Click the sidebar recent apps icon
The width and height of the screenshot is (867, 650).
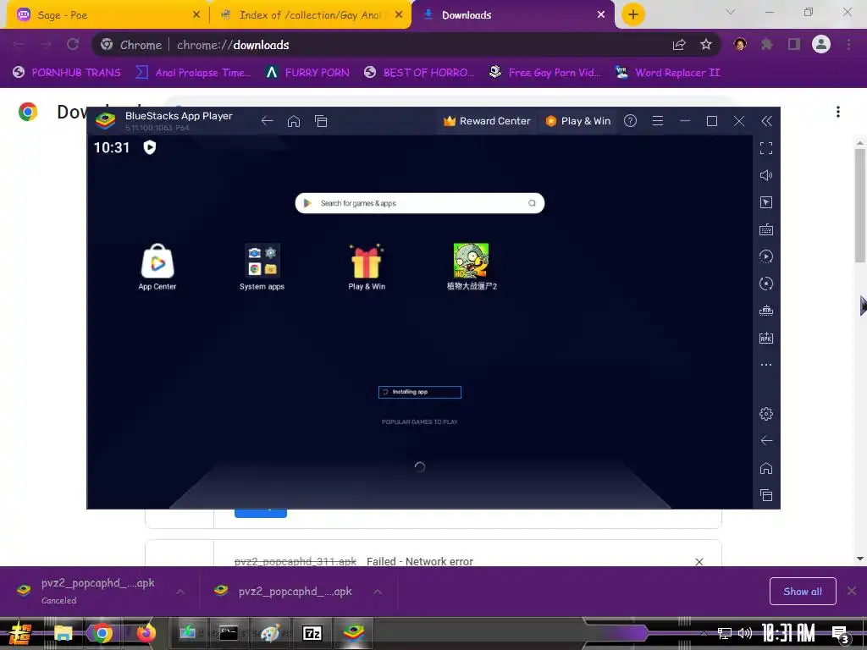tap(765, 495)
